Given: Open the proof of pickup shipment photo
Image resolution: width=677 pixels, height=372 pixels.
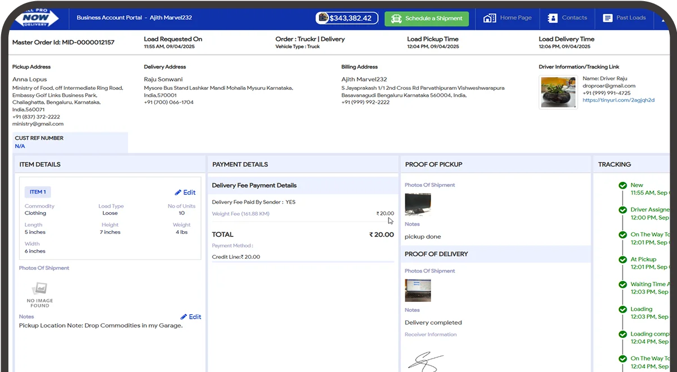Looking at the screenshot, I should tap(418, 205).
